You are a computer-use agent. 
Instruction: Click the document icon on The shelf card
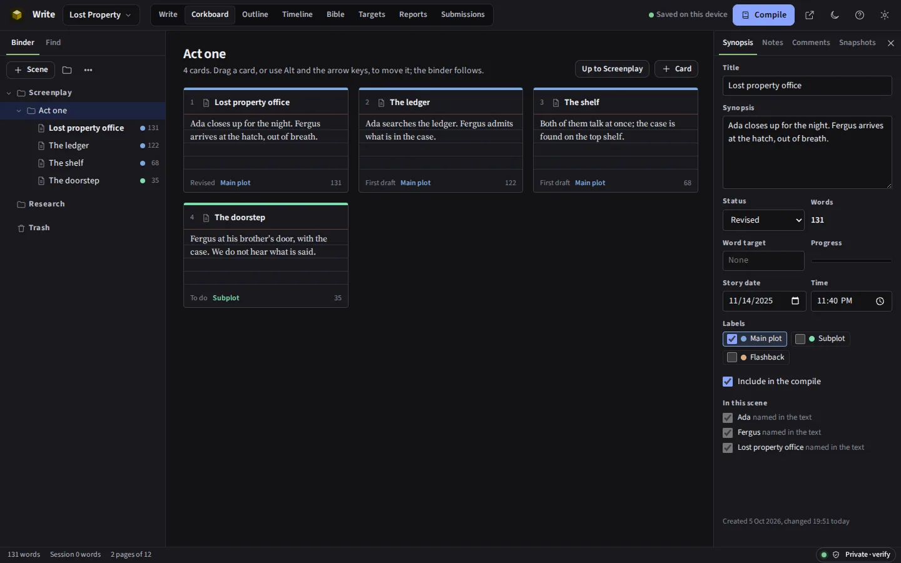[556, 103]
